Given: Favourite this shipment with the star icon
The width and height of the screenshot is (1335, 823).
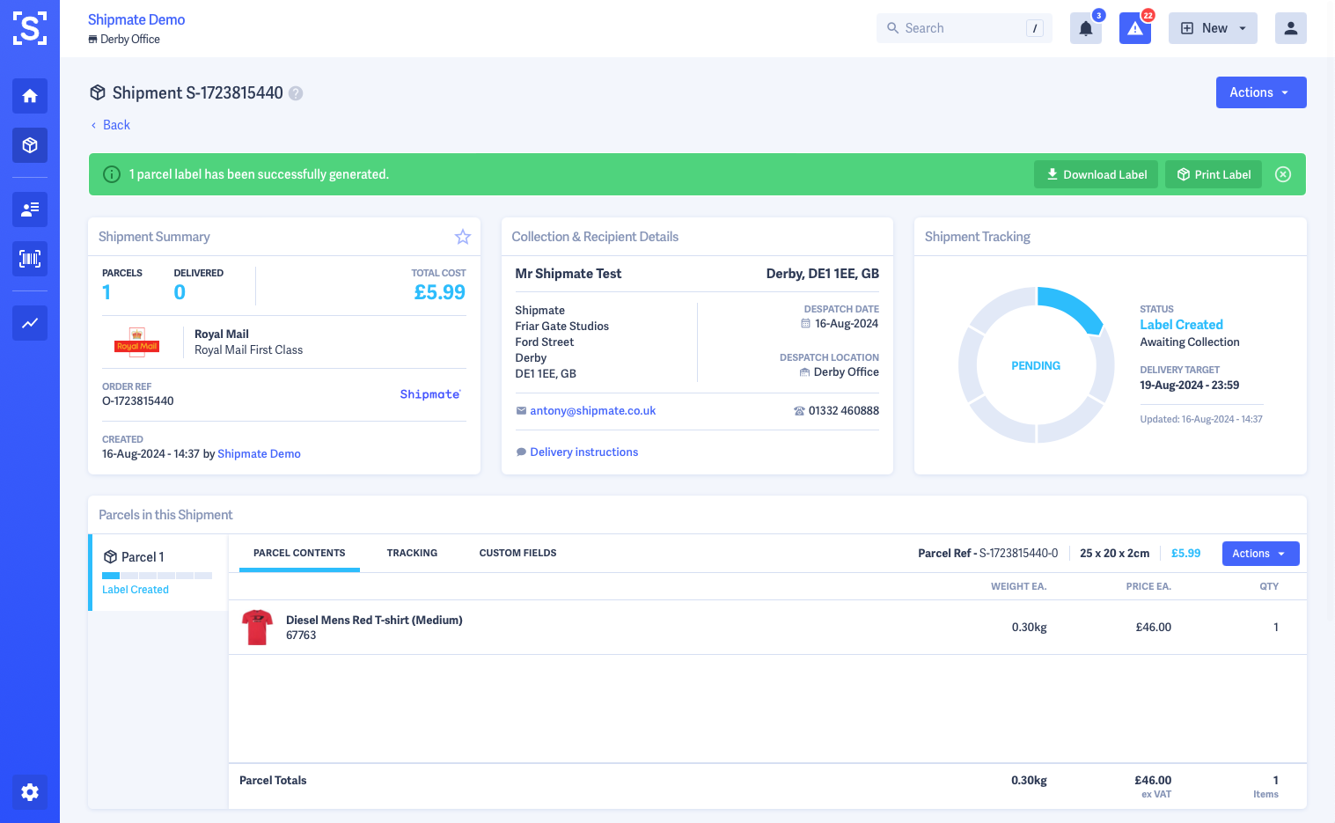Looking at the screenshot, I should coord(463,237).
